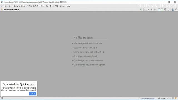The width and height of the screenshot is (178, 100).
Task: Click 'Open Recent Files with Ctrl+E' text
Action: (85, 56)
